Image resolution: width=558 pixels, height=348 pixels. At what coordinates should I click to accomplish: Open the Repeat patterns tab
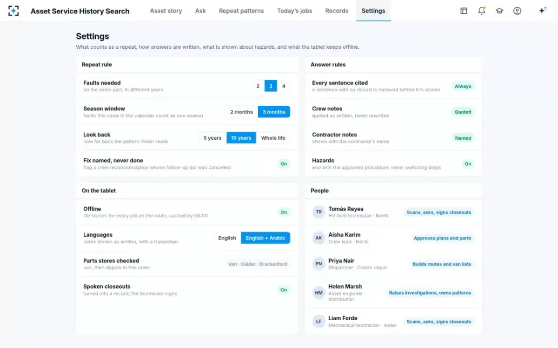[x=241, y=11]
